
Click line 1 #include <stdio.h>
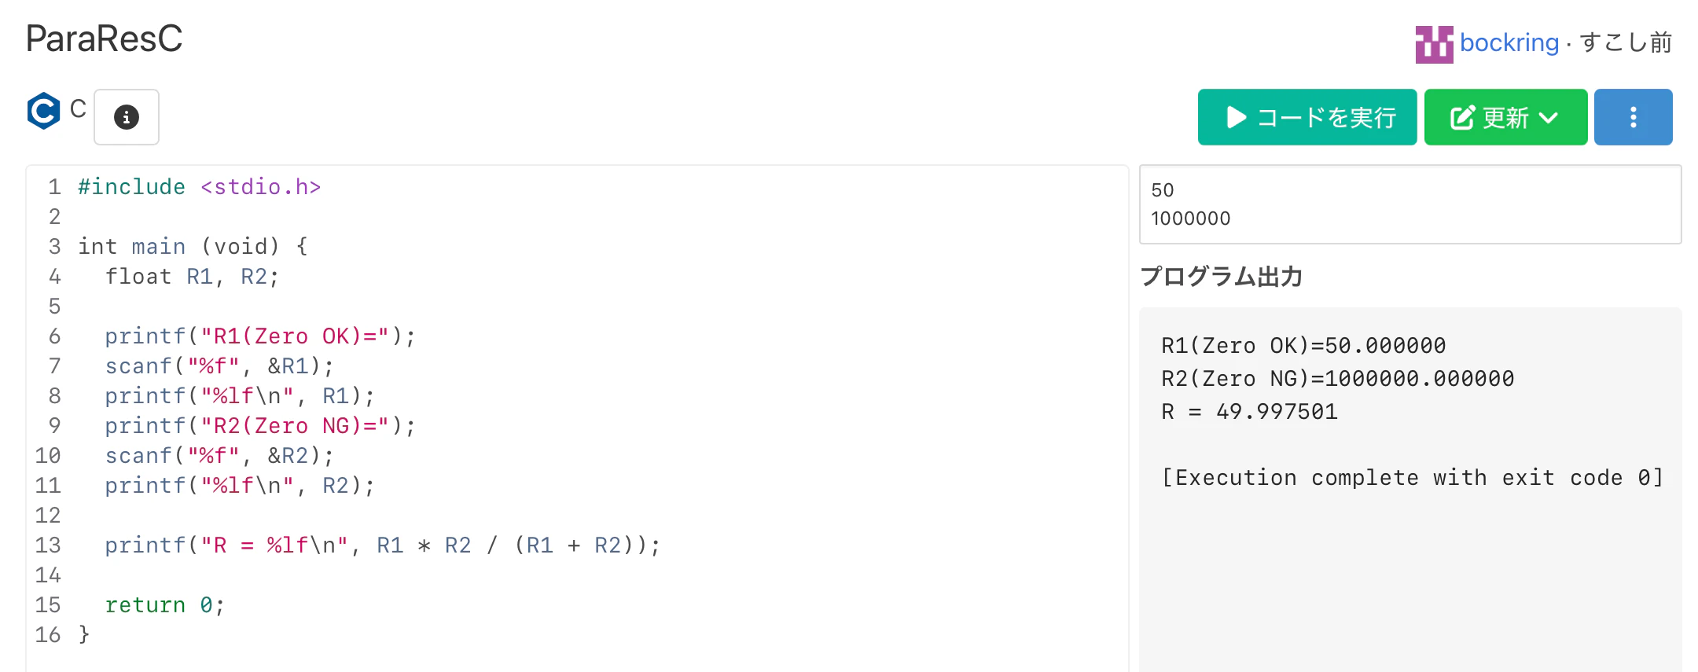click(x=200, y=187)
